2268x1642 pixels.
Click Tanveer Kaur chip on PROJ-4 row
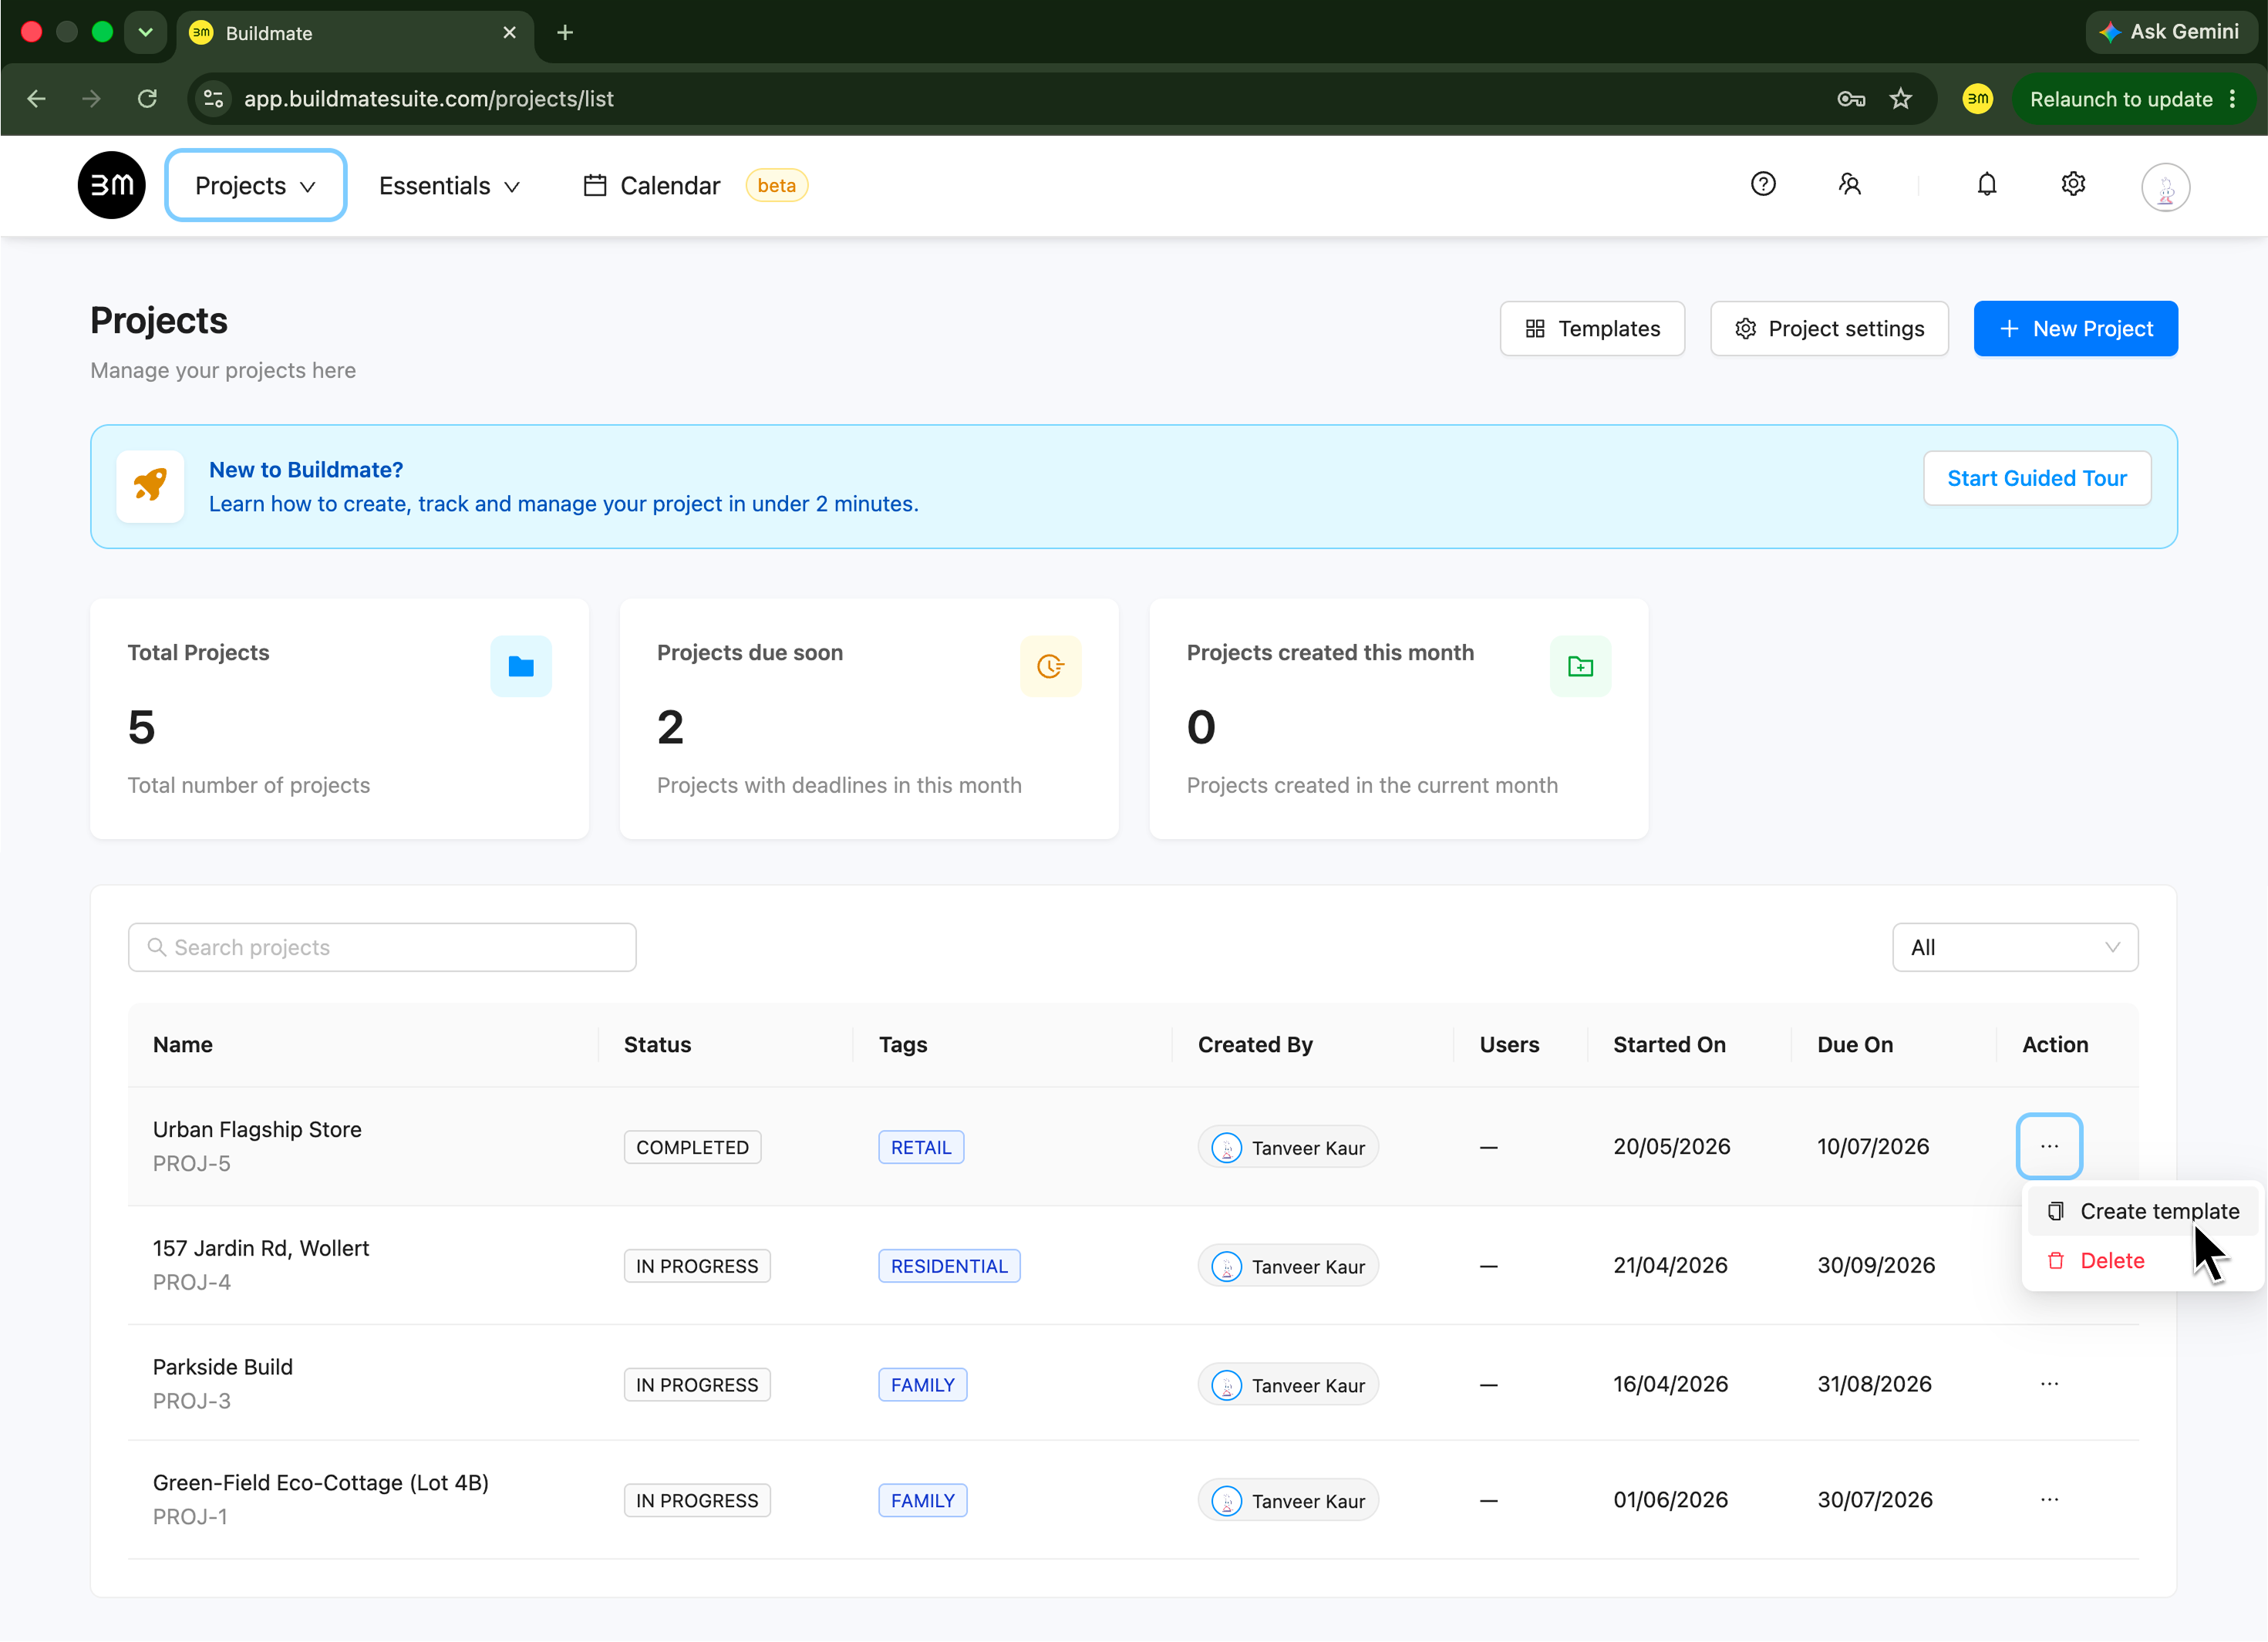pyautogui.click(x=1288, y=1266)
